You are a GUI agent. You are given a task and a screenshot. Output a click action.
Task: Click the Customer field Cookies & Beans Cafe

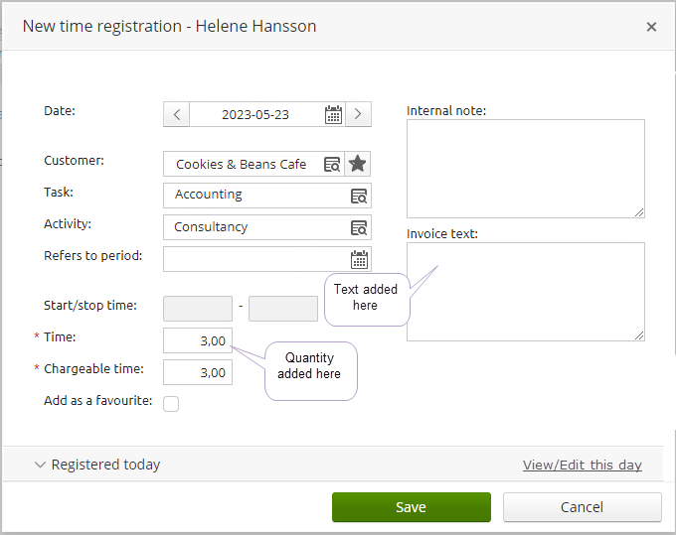tap(241, 164)
